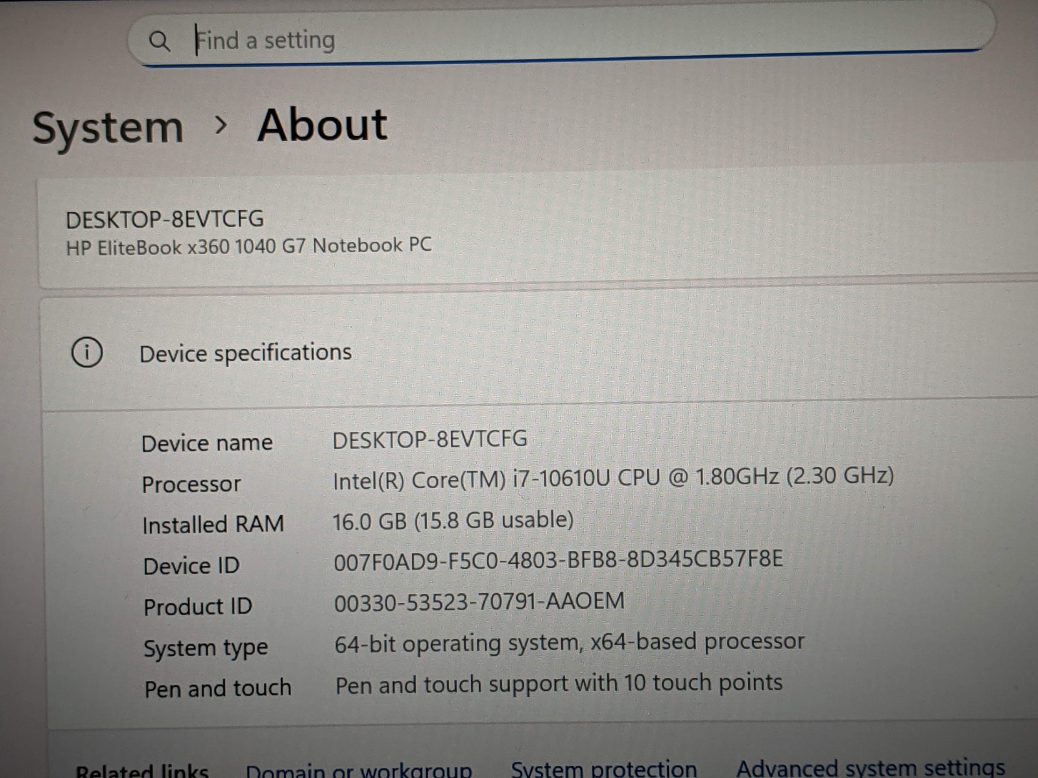Viewport: 1038px width, 778px height.
Task: Click the "Device name" label
Action: click(x=207, y=443)
